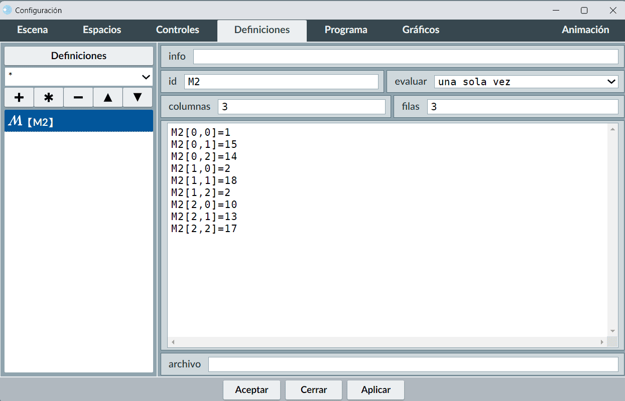The image size is (625, 401).
Task: Open the definitions filter dropdown
Action: 79,77
